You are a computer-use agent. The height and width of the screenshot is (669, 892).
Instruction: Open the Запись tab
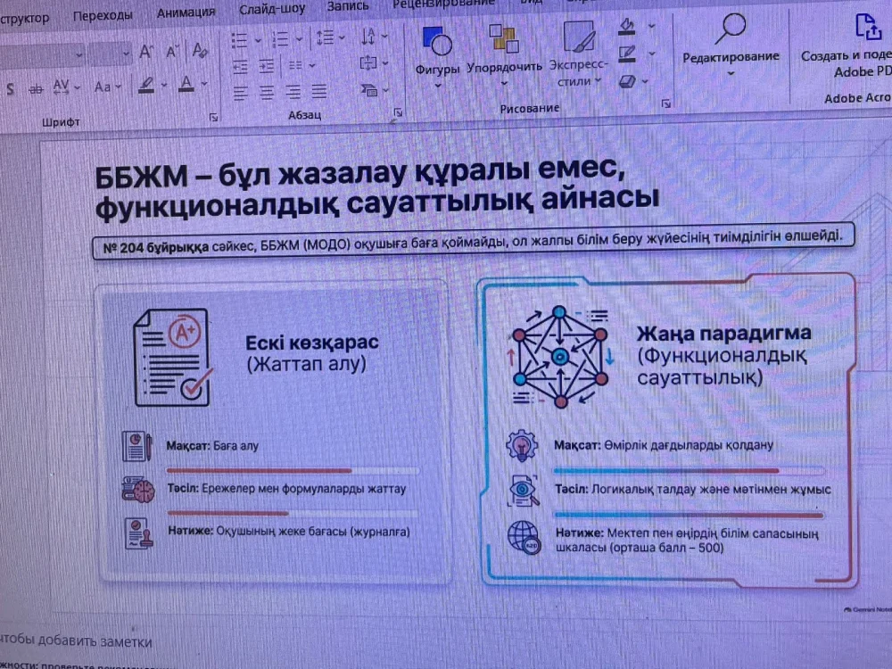(x=348, y=6)
